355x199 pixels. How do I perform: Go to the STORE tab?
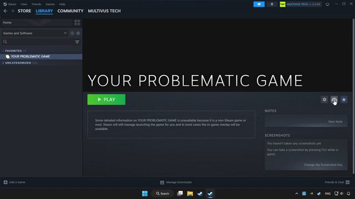point(24,11)
